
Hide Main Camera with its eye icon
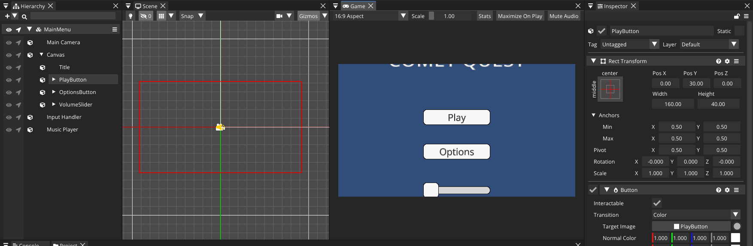9,43
